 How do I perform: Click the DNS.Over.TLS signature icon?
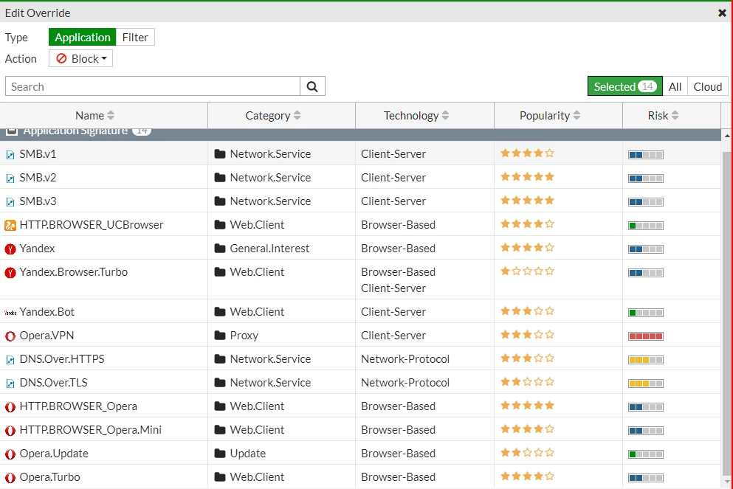coord(10,384)
